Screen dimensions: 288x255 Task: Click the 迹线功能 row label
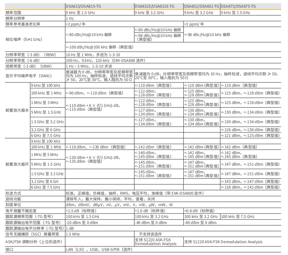pyautogui.click(x=14, y=199)
